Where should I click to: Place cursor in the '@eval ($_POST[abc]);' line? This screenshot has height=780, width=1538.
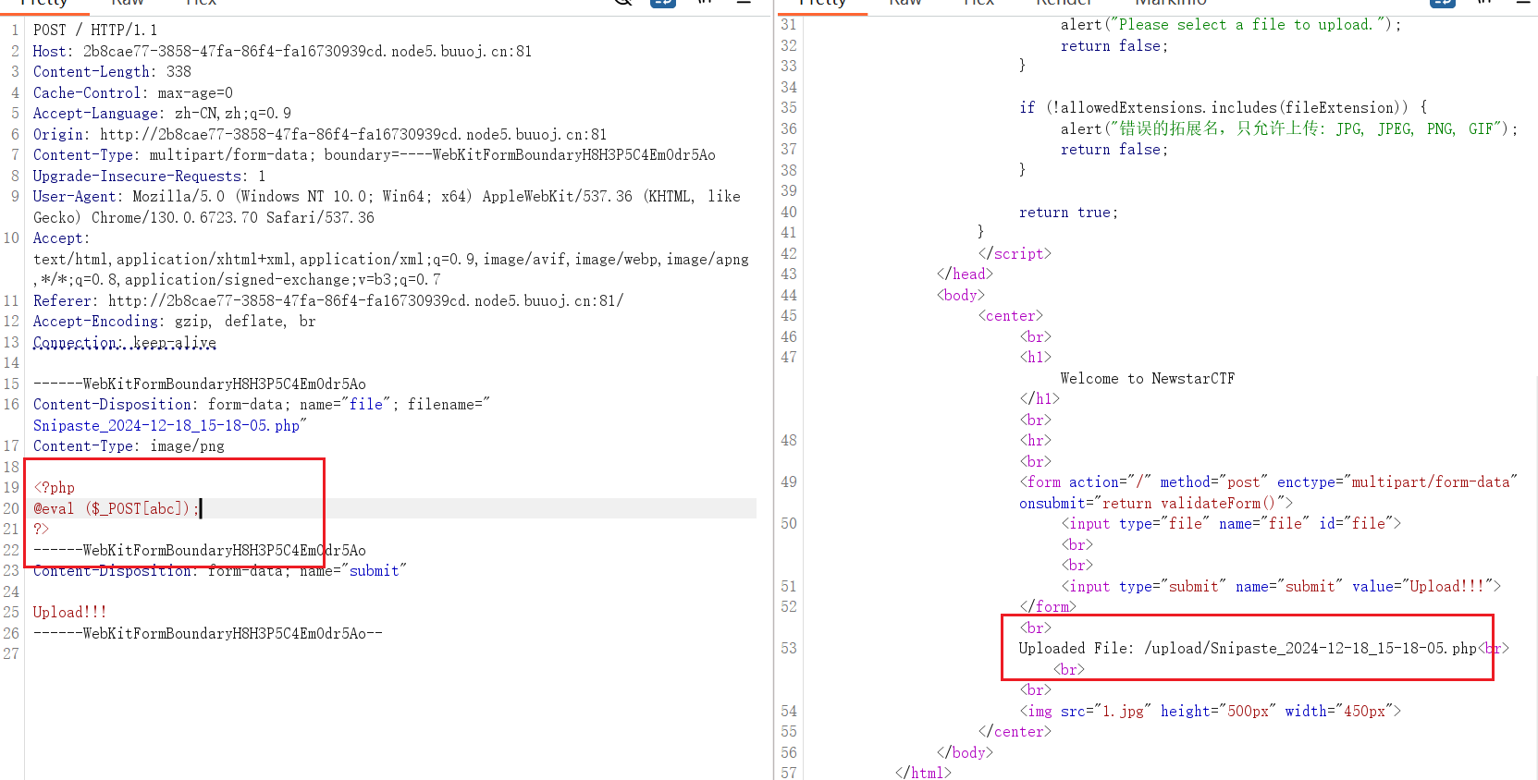(117, 509)
